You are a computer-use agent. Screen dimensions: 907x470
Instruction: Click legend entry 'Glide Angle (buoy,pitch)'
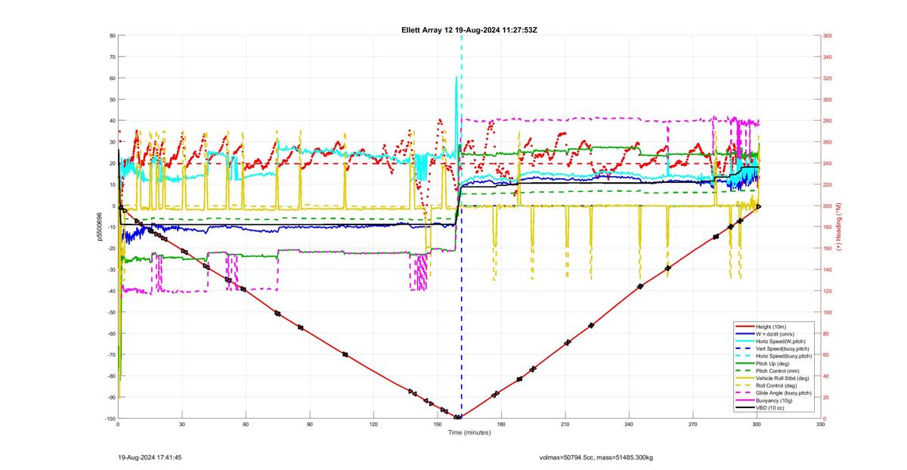(784, 393)
